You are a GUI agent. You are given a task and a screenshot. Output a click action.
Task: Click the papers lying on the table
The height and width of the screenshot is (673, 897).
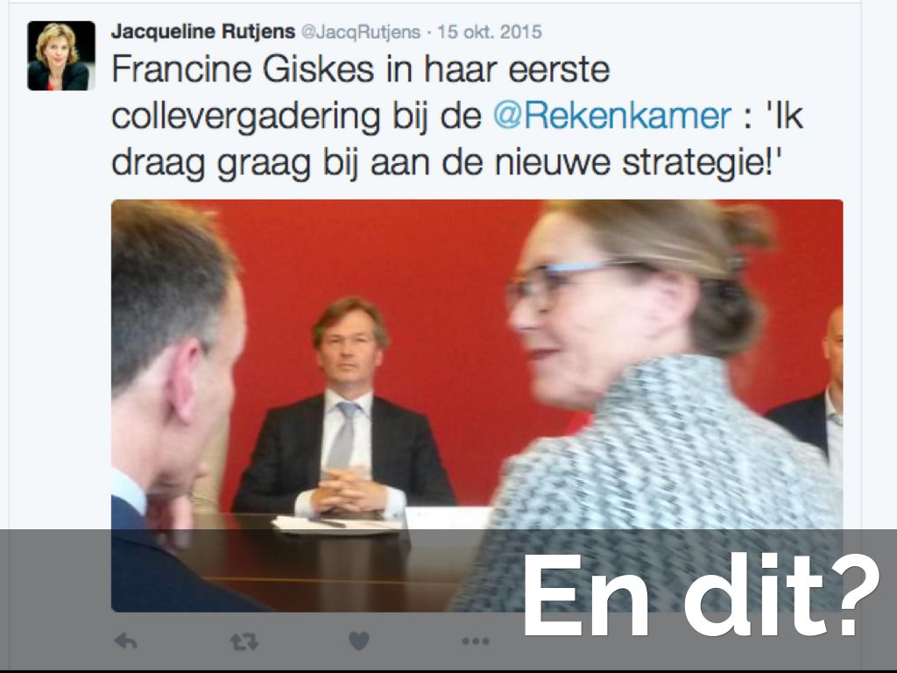[337, 524]
